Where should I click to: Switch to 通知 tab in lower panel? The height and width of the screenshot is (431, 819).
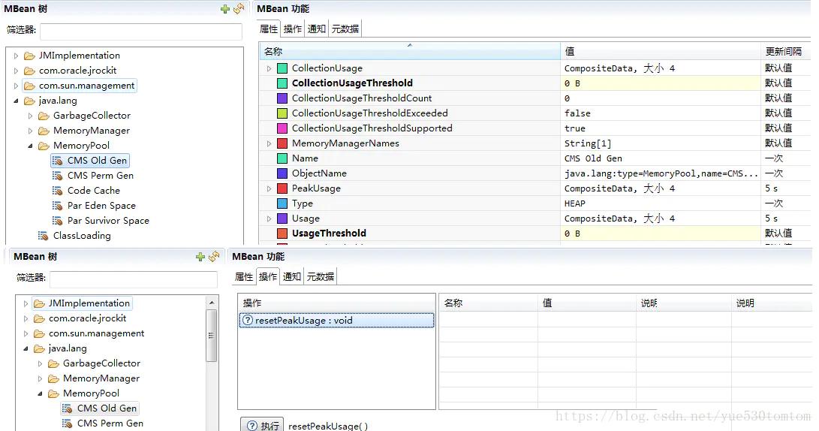click(x=292, y=276)
